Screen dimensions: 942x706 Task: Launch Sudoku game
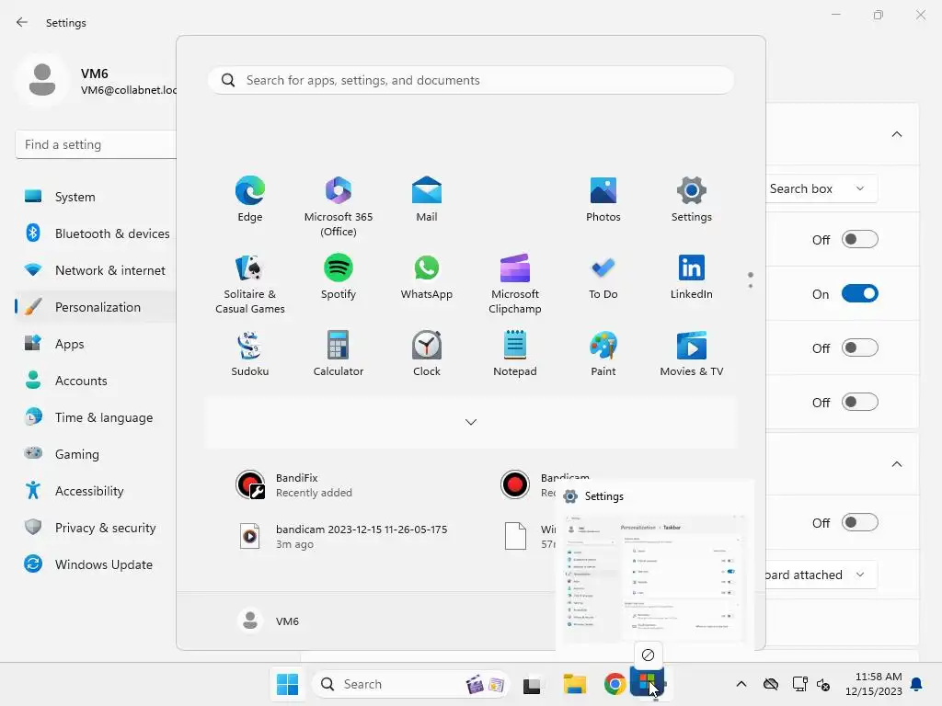point(250,354)
